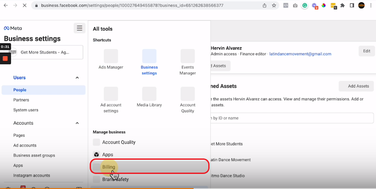The height and width of the screenshot is (189, 376).
Task: Stop page loading with the X button
Action: tap(25, 5)
